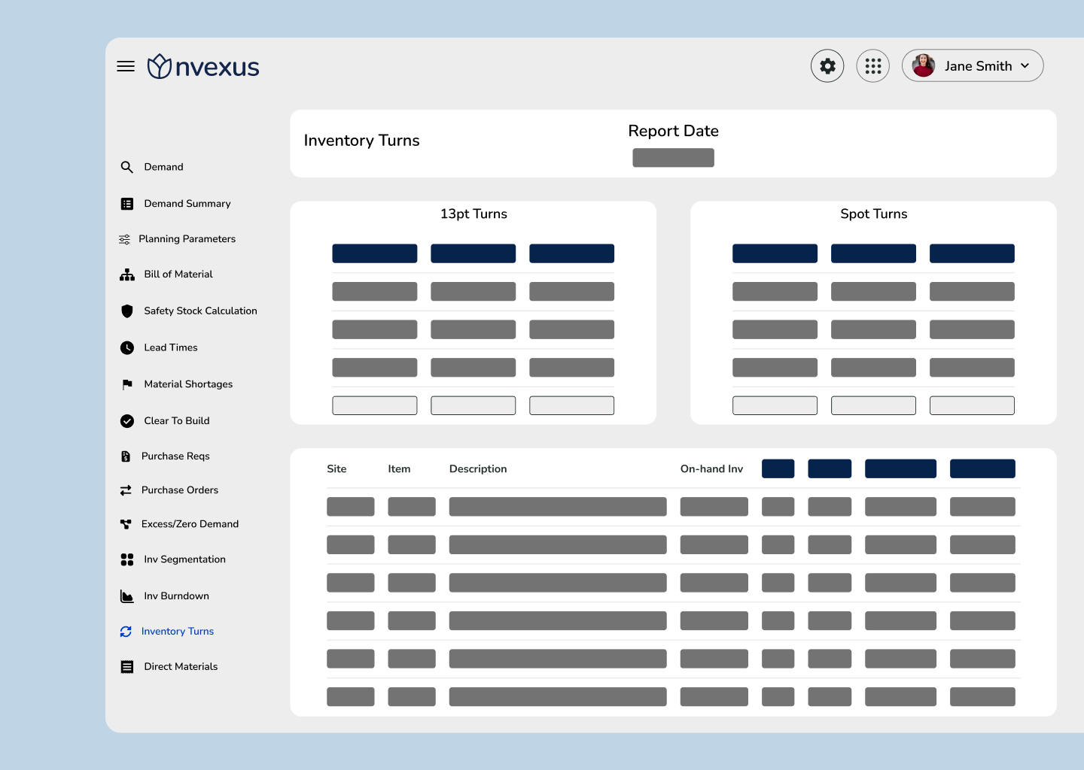Image resolution: width=1084 pixels, height=770 pixels.
Task: Click the Safety Stock Calculation shield icon
Action: [x=127, y=311]
